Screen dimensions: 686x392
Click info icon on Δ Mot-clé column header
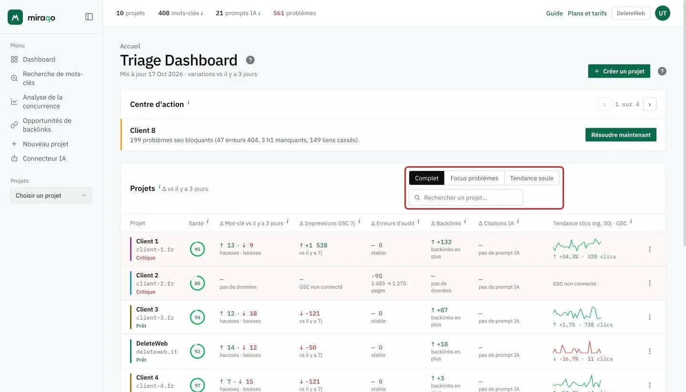coord(287,221)
